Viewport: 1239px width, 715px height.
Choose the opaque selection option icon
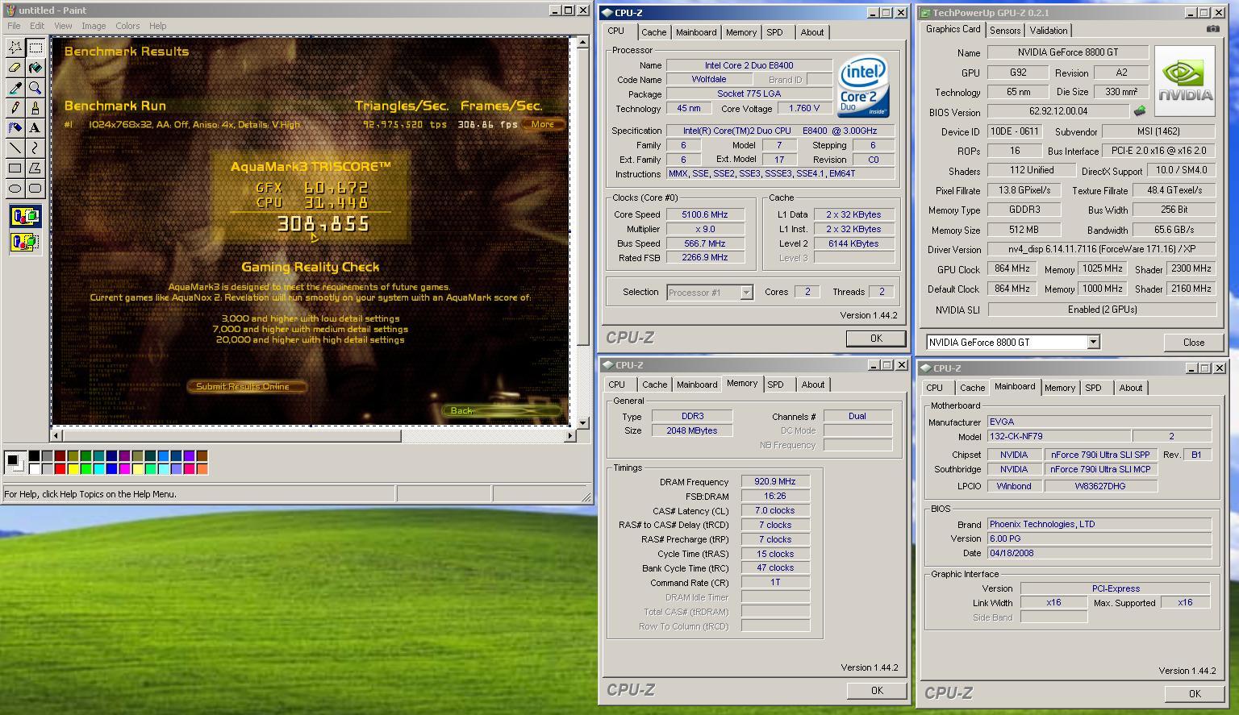25,216
